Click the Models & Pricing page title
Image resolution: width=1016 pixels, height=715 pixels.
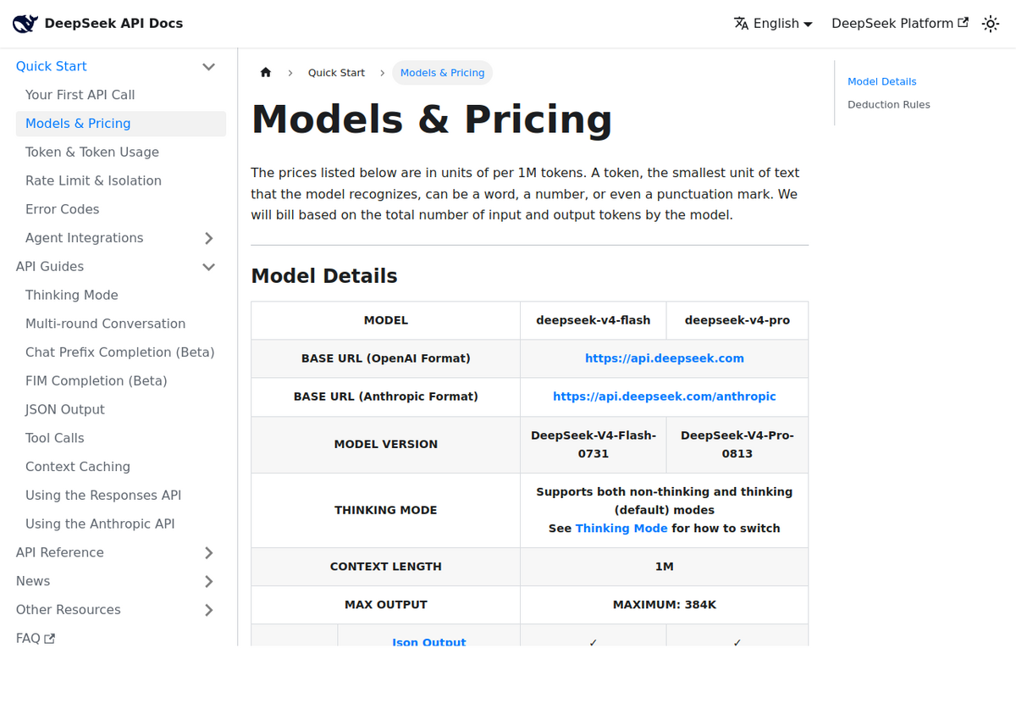(x=432, y=119)
